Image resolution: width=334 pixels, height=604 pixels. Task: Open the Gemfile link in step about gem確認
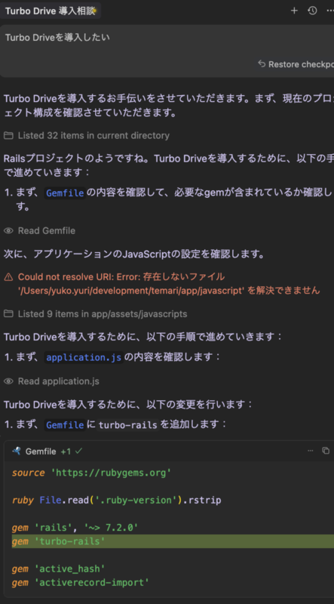[x=65, y=193]
